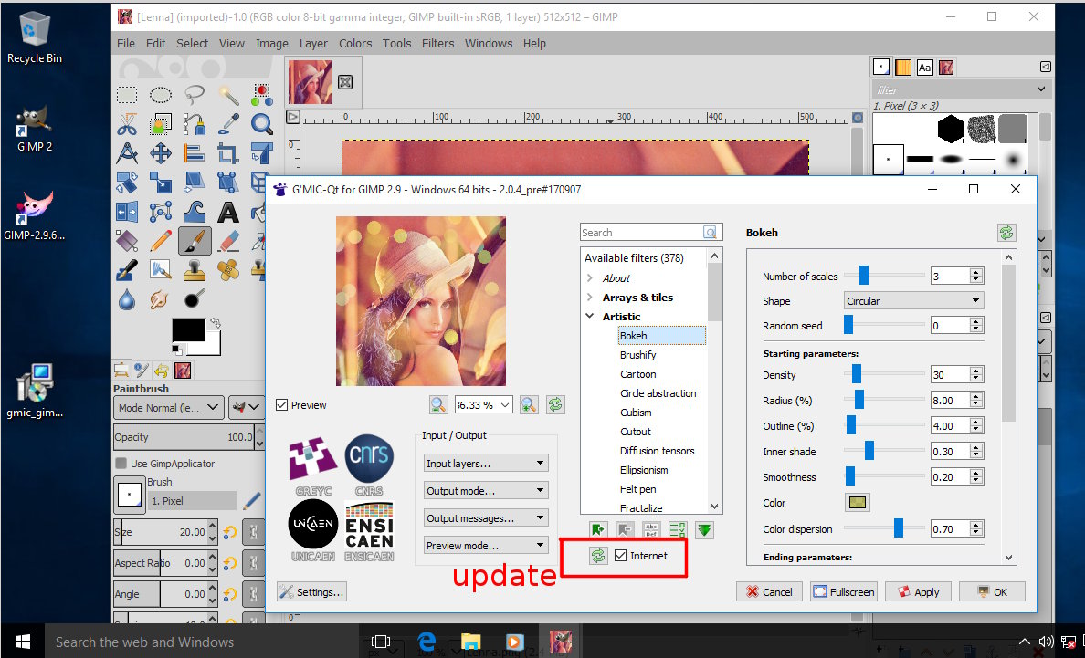This screenshot has height=658, width=1085.
Task: Select the Heal bandage tool
Action: 228,269
